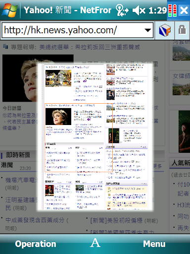Close the NetFront browser window
The image size is (190, 254).
[x=184, y=10]
